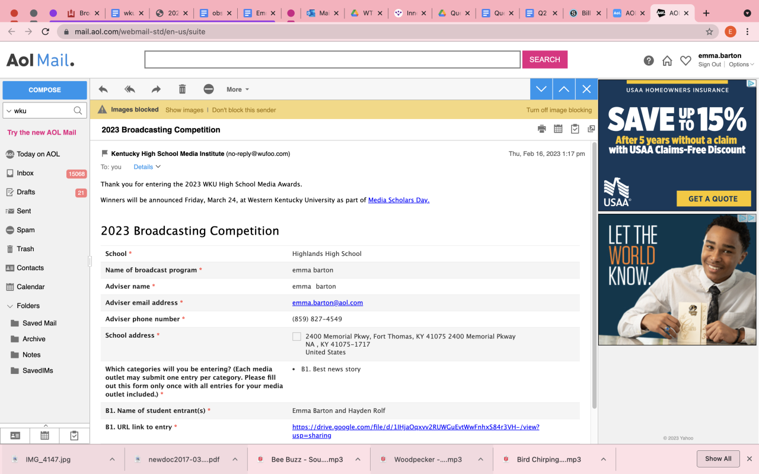Click the Show images link

(x=184, y=110)
